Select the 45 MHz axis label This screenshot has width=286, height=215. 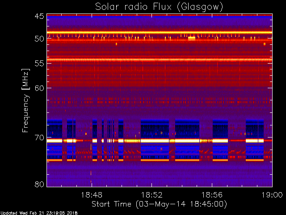coord(39,17)
